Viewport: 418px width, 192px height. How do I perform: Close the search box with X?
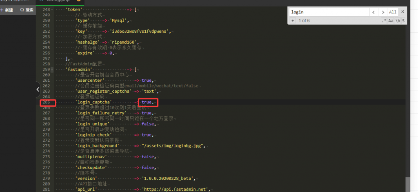pos(402,12)
